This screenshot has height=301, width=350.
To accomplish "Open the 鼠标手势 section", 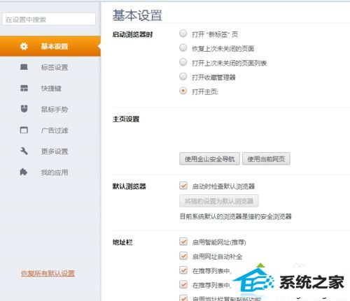I will (50, 109).
